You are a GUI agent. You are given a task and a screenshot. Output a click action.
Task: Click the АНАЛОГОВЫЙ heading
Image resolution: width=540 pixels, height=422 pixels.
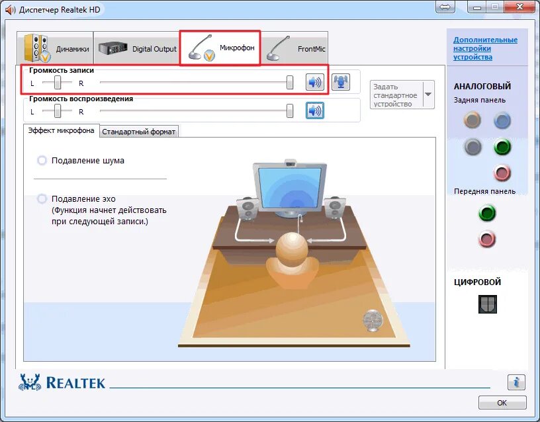tap(482, 86)
